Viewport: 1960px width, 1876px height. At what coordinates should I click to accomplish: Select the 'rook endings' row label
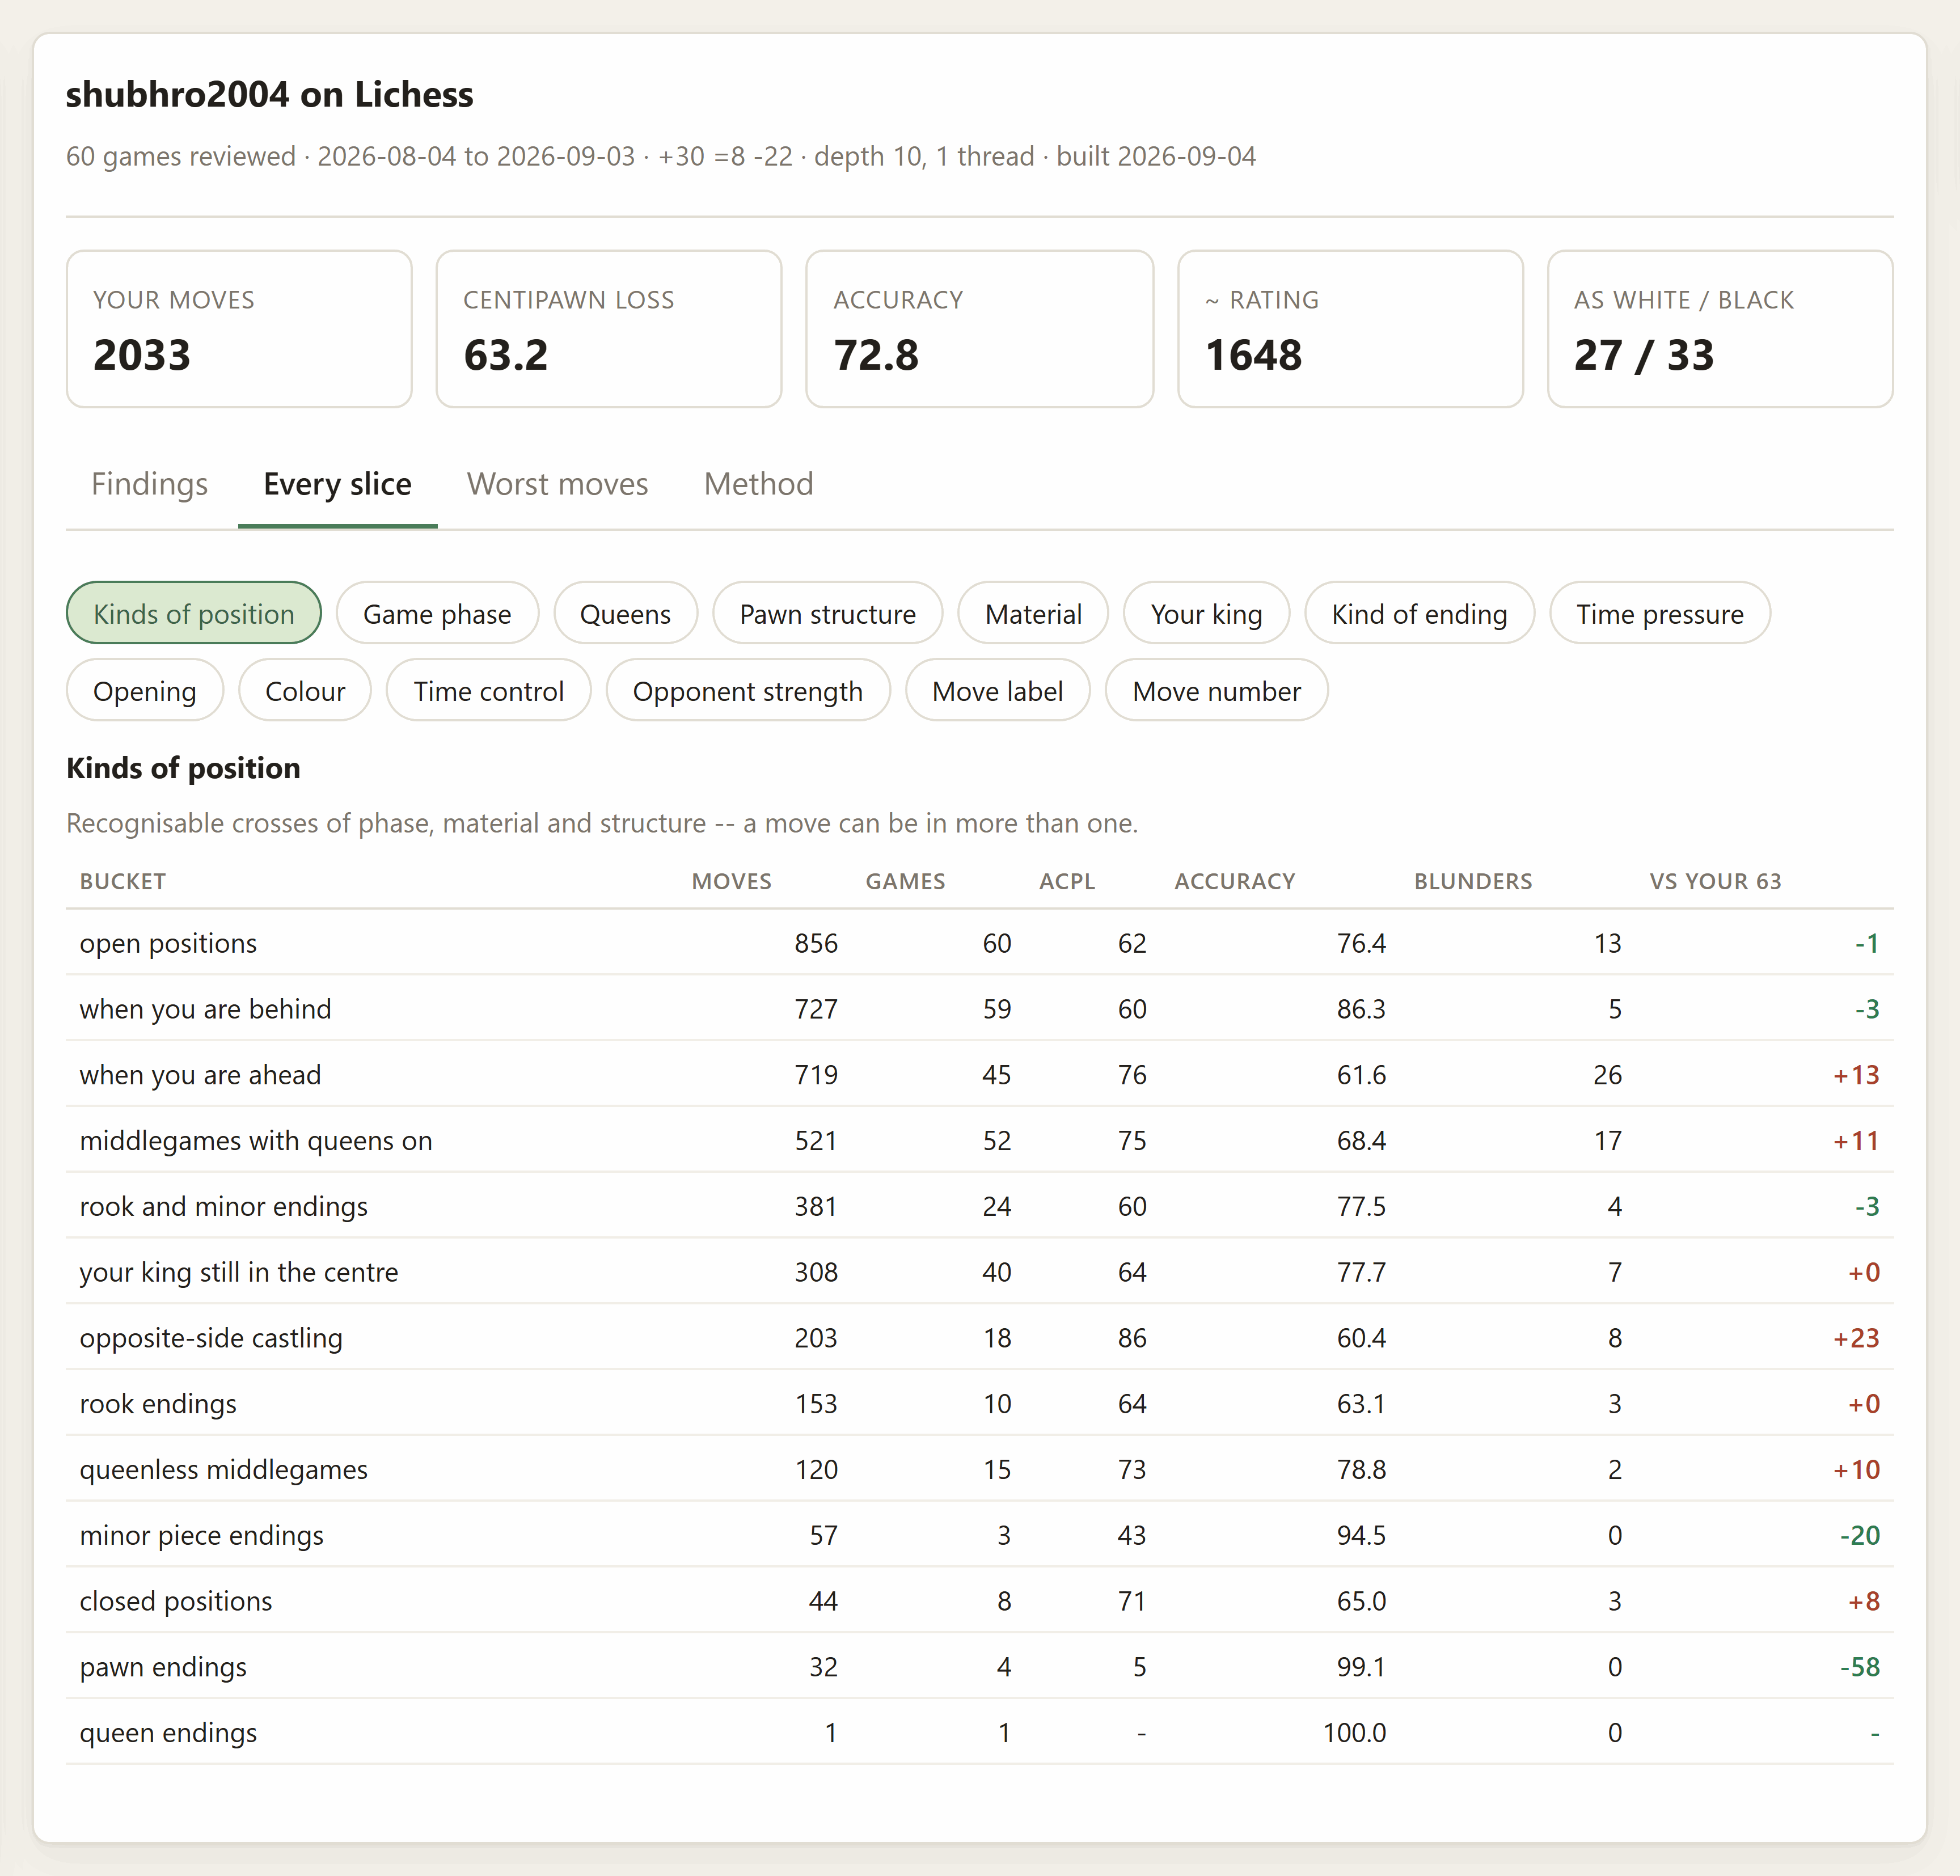click(x=158, y=1404)
